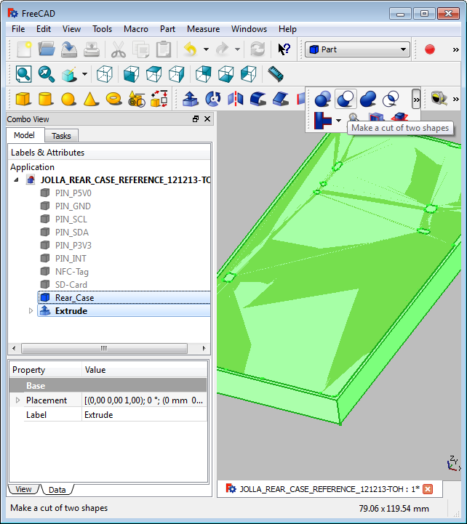The image size is (467, 524).
Task: Extrude the selected sketch
Action: (x=191, y=99)
